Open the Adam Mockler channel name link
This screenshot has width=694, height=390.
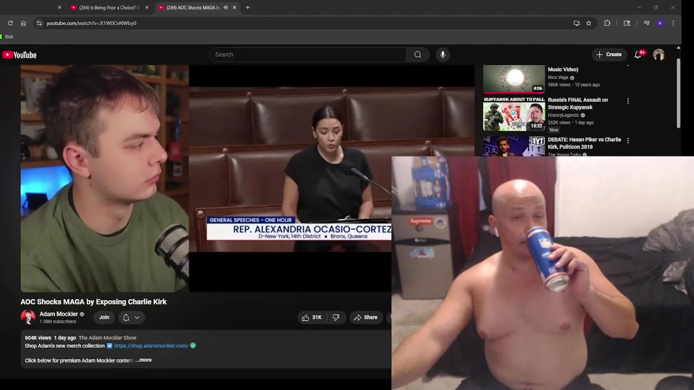pyautogui.click(x=59, y=314)
